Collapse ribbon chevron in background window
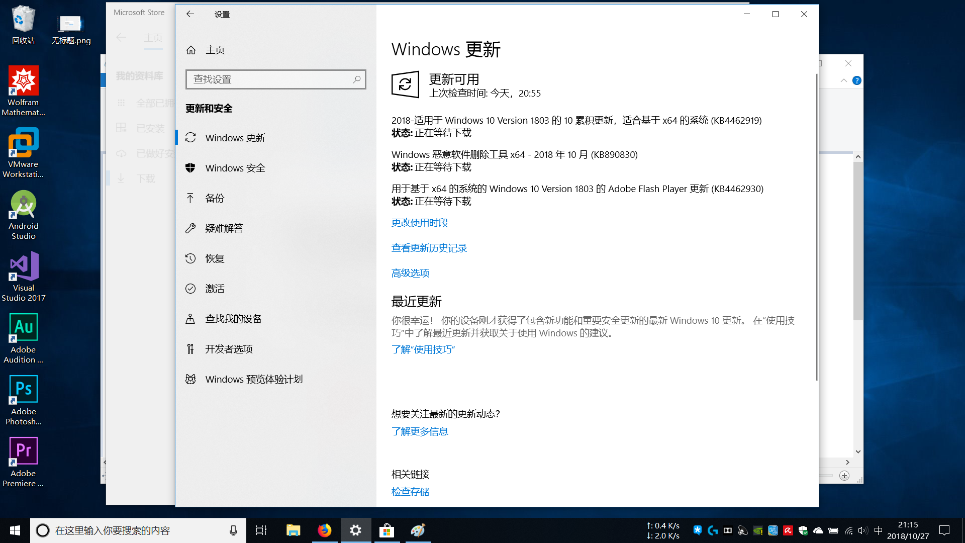 (844, 80)
